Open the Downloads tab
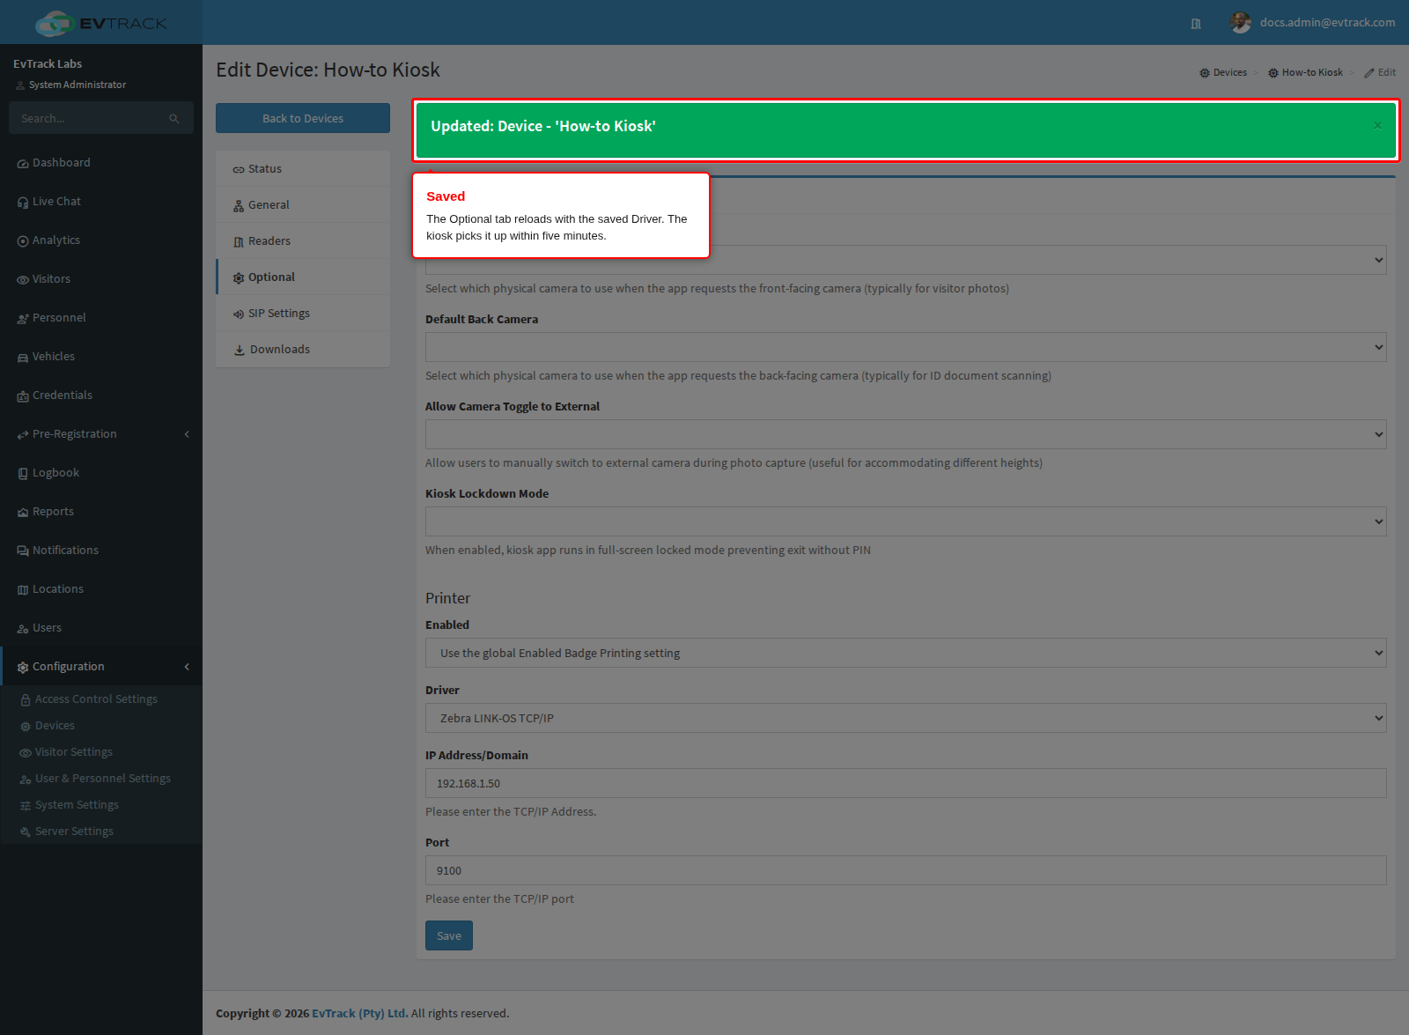The height and width of the screenshot is (1035, 1409). 303,350
